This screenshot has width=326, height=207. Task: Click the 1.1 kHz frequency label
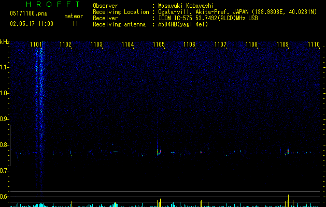(4, 67)
